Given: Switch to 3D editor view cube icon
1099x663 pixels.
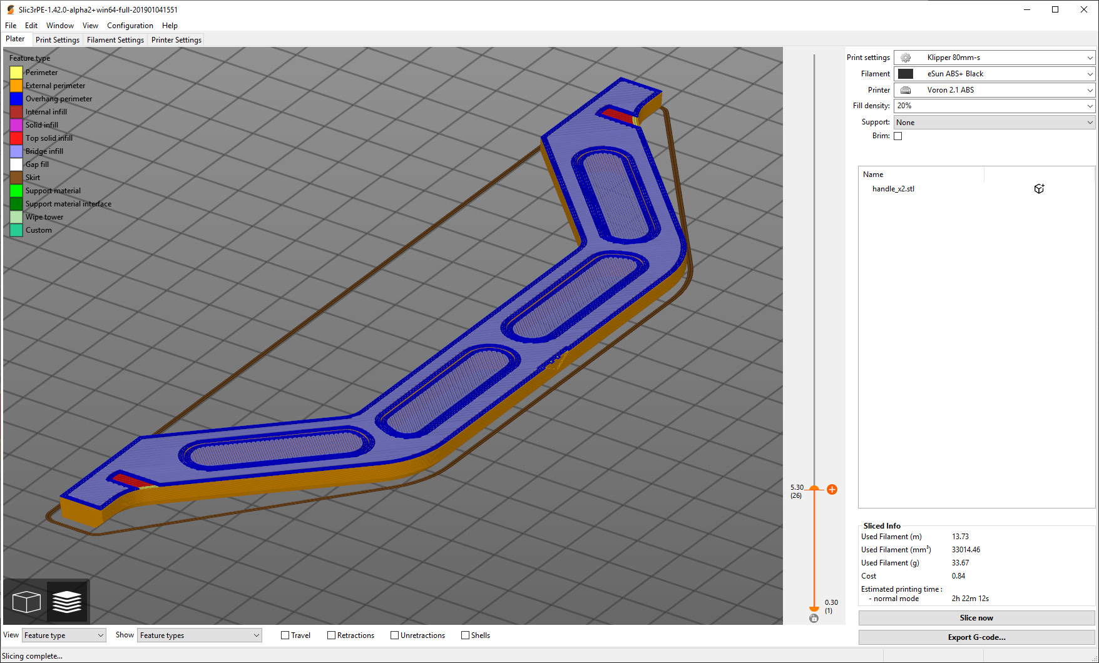Looking at the screenshot, I should [26, 602].
